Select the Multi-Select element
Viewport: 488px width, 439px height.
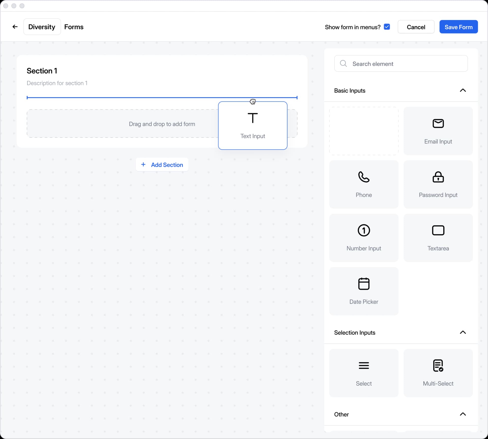(x=438, y=373)
